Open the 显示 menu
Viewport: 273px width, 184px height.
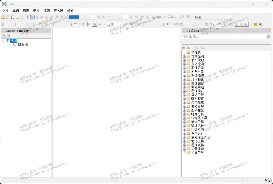(x=26, y=11)
